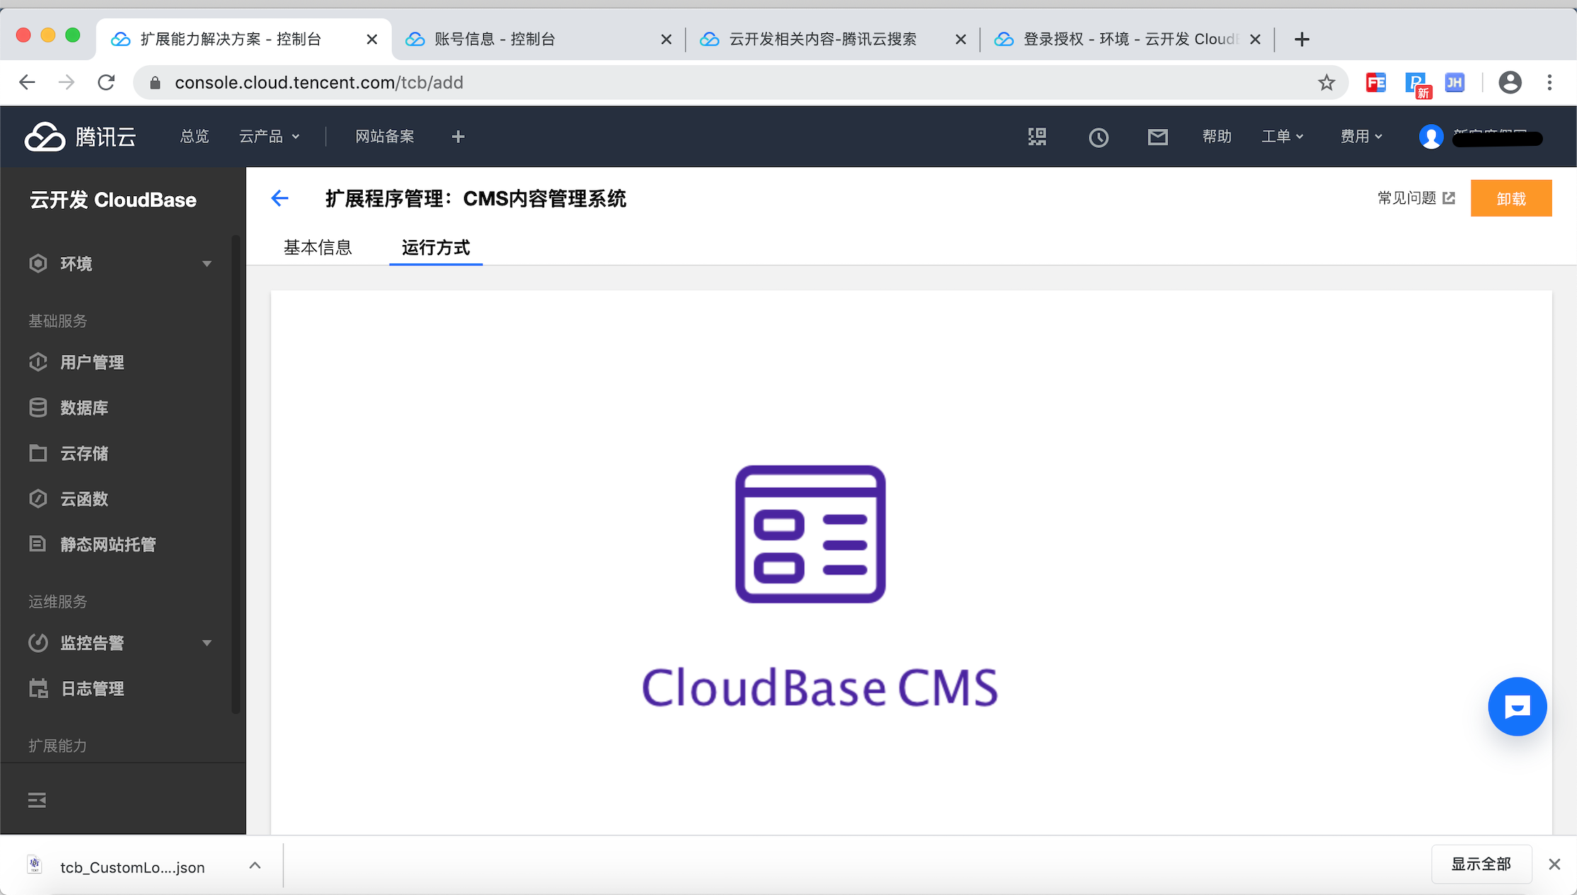This screenshot has height=895, width=1577.
Task: Open the QR code scanner icon
Action: (x=1037, y=137)
